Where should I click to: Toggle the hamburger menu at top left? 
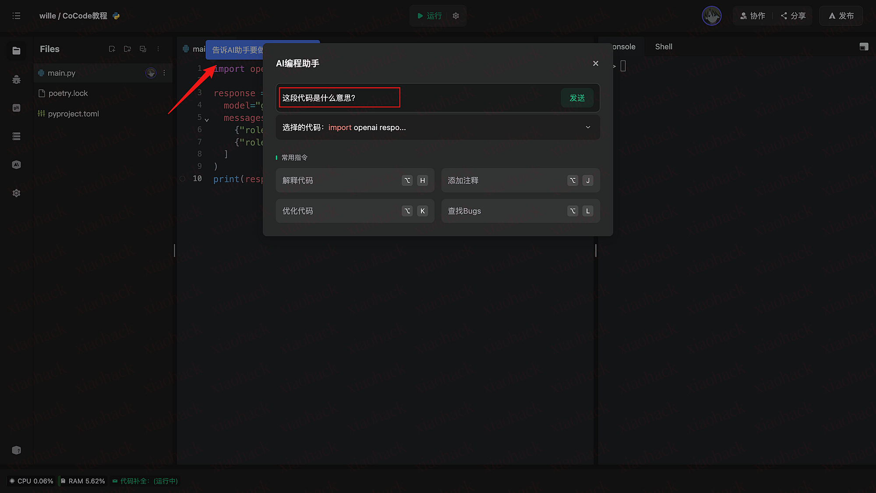point(16,16)
